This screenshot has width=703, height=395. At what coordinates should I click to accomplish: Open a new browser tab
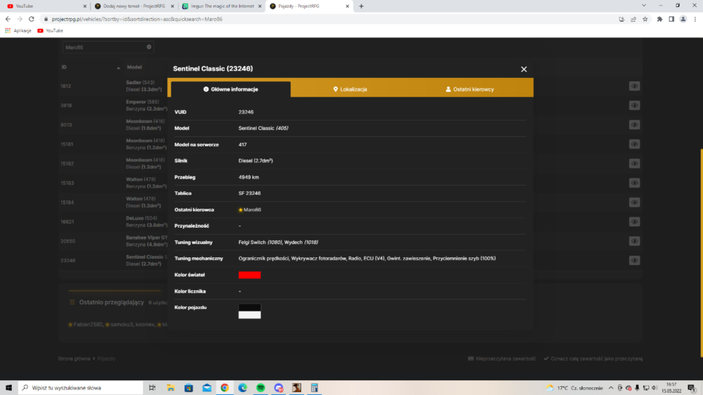pyautogui.click(x=361, y=6)
